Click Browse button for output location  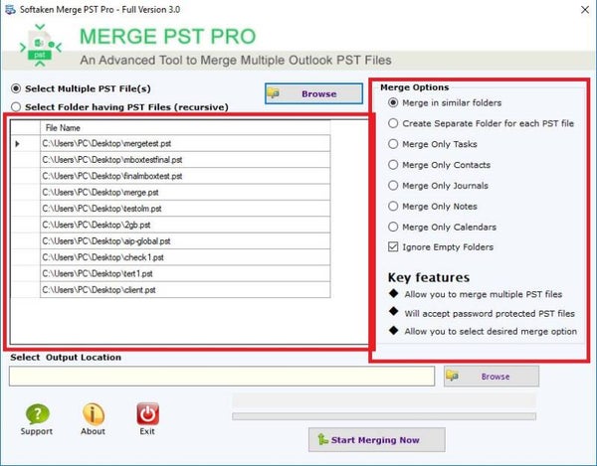(492, 377)
